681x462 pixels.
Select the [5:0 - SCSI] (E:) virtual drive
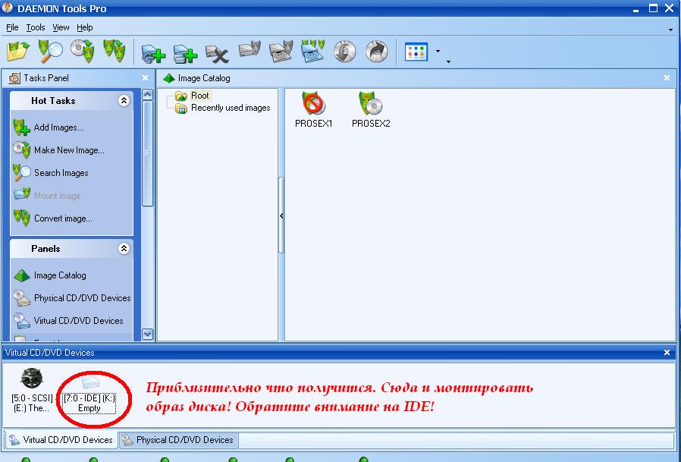point(32,390)
